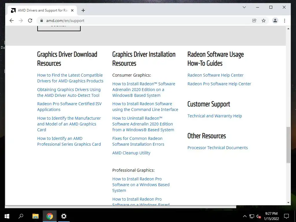Bookmark this page with the star
The height and width of the screenshot is (222, 296).
tap(264, 21)
